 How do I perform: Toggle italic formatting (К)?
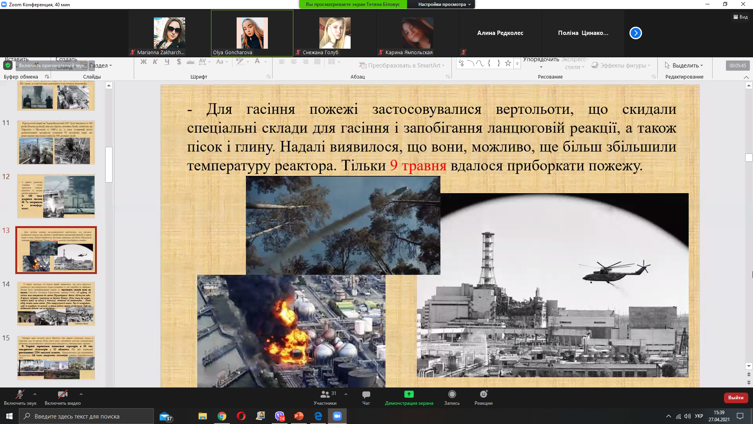[155, 62]
